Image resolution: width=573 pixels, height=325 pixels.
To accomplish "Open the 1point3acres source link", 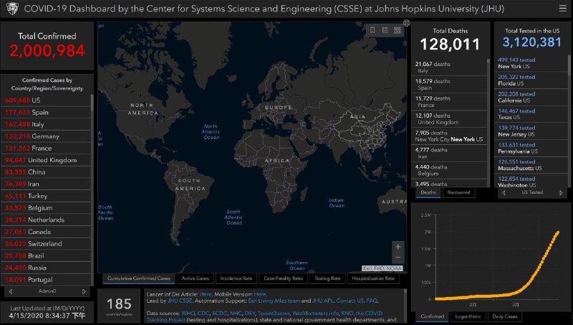I will 274,314.
